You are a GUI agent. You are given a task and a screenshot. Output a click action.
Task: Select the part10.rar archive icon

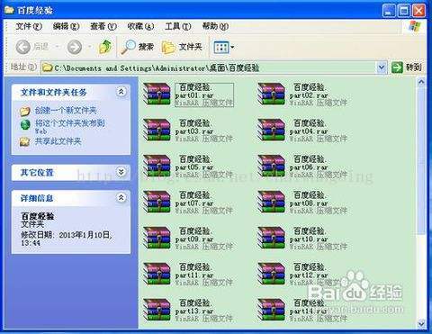click(271, 238)
